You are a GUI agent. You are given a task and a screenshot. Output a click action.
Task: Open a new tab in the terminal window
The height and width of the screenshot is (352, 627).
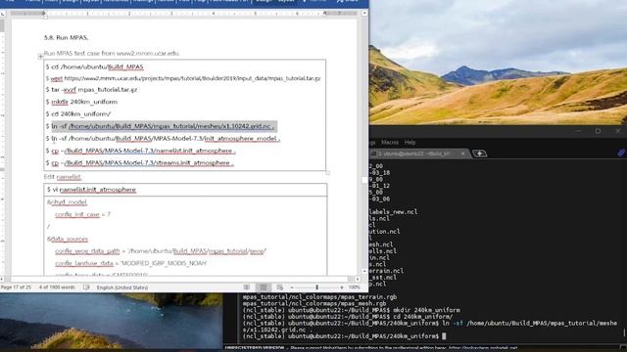pyautogui.click(x=479, y=154)
